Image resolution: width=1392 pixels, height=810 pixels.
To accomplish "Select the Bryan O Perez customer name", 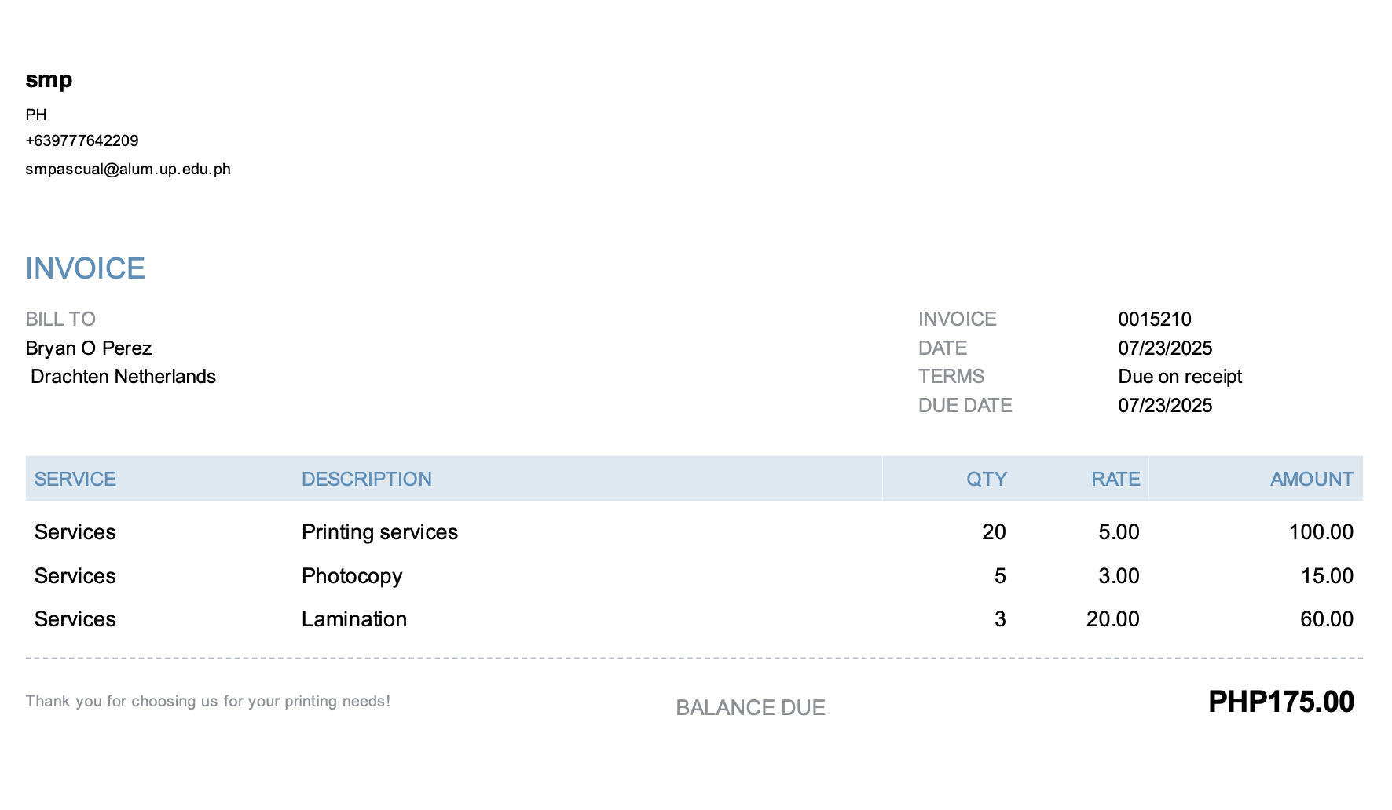I will tap(88, 348).
